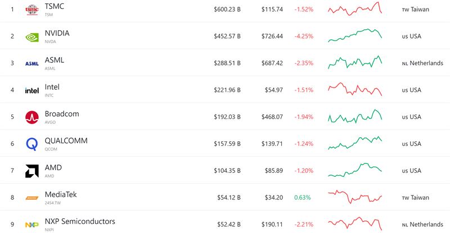Screen dimensions: 450x233
Task: Click the TSMC price trend sparkline
Action: click(x=355, y=8)
